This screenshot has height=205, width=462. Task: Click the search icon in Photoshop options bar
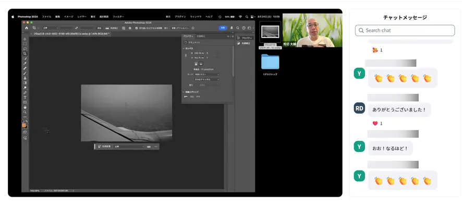[x=237, y=28]
